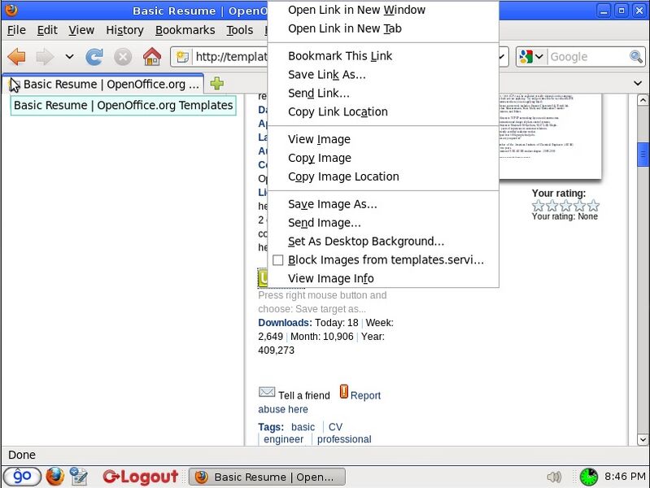
Task: Choose Save Image As...
Action: click(382, 204)
